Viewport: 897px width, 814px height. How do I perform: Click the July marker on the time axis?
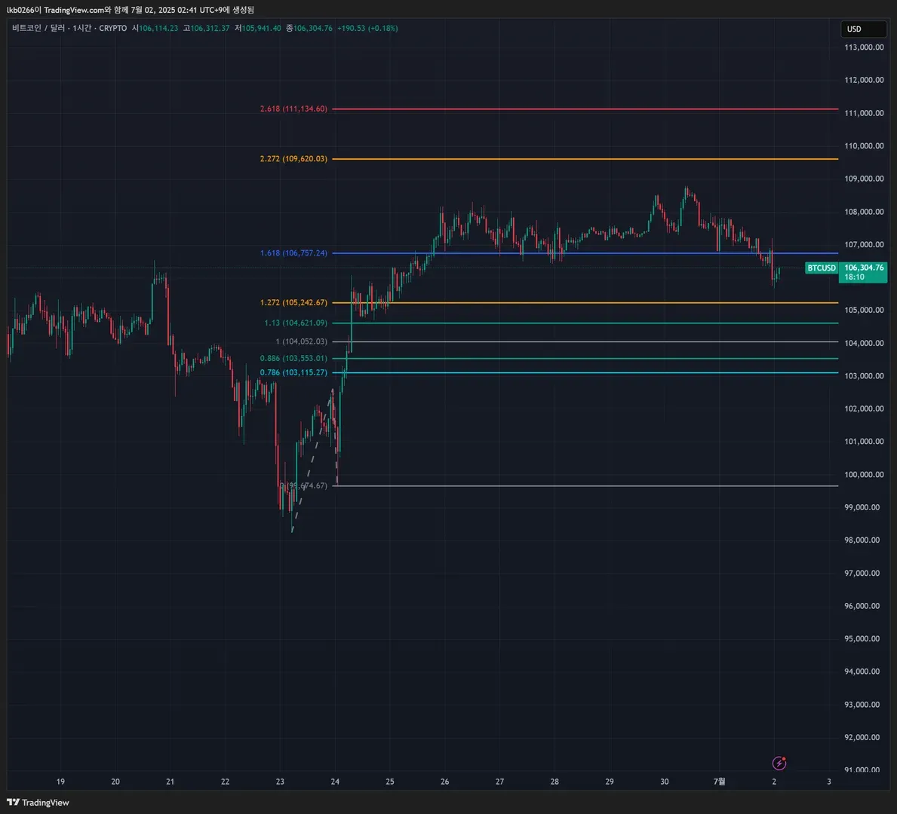719,781
